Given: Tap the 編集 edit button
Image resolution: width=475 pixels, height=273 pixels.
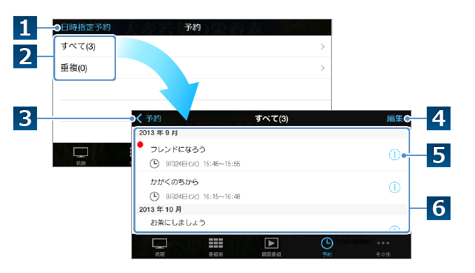Looking at the screenshot, I should (395, 118).
